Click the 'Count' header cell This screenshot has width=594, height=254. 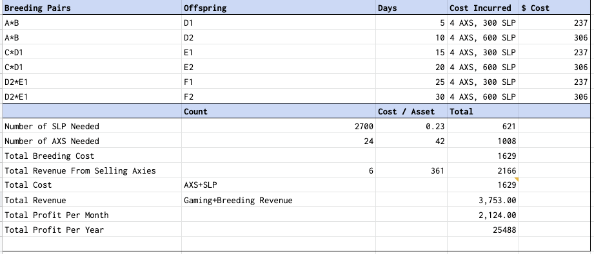pos(279,111)
